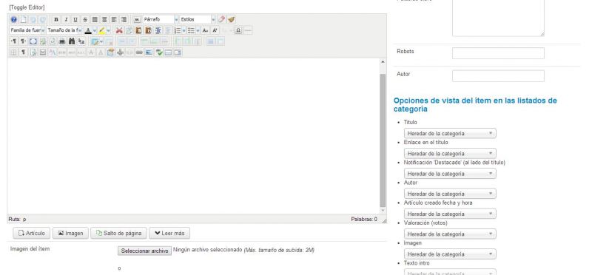Viewport: 592px width, 275px height.
Task: Click the insert link chain icon
Action: click(139, 52)
